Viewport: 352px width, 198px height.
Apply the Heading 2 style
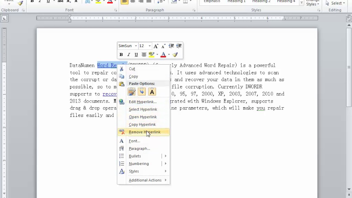[x=261, y=1]
